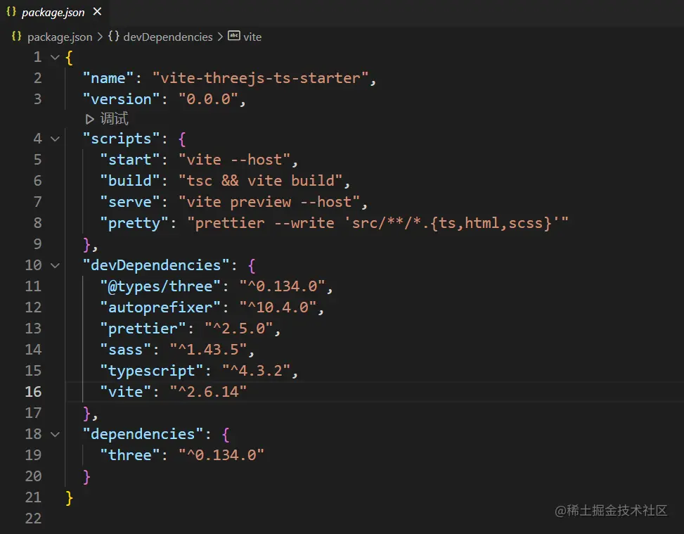The image size is (684, 534).
Task: Click the "version" key on line 3
Action: (x=122, y=99)
